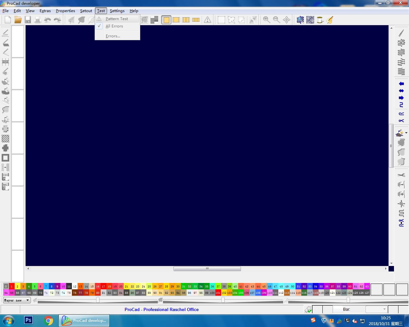Pick blue color swatch 8
409x327 pixels.
point(51,286)
